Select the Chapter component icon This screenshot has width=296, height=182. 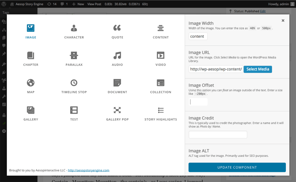pyautogui.click(x=31, y=55)
